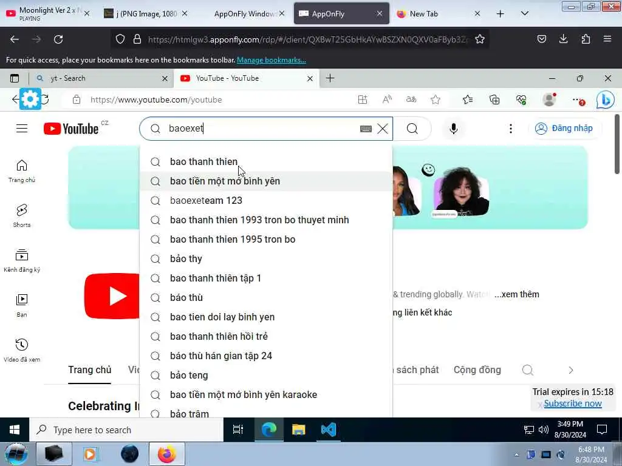Select 'bao thanh thien 1993 tron bo thuyet minh'
The image size is (622, 466).
coord(266,220)
